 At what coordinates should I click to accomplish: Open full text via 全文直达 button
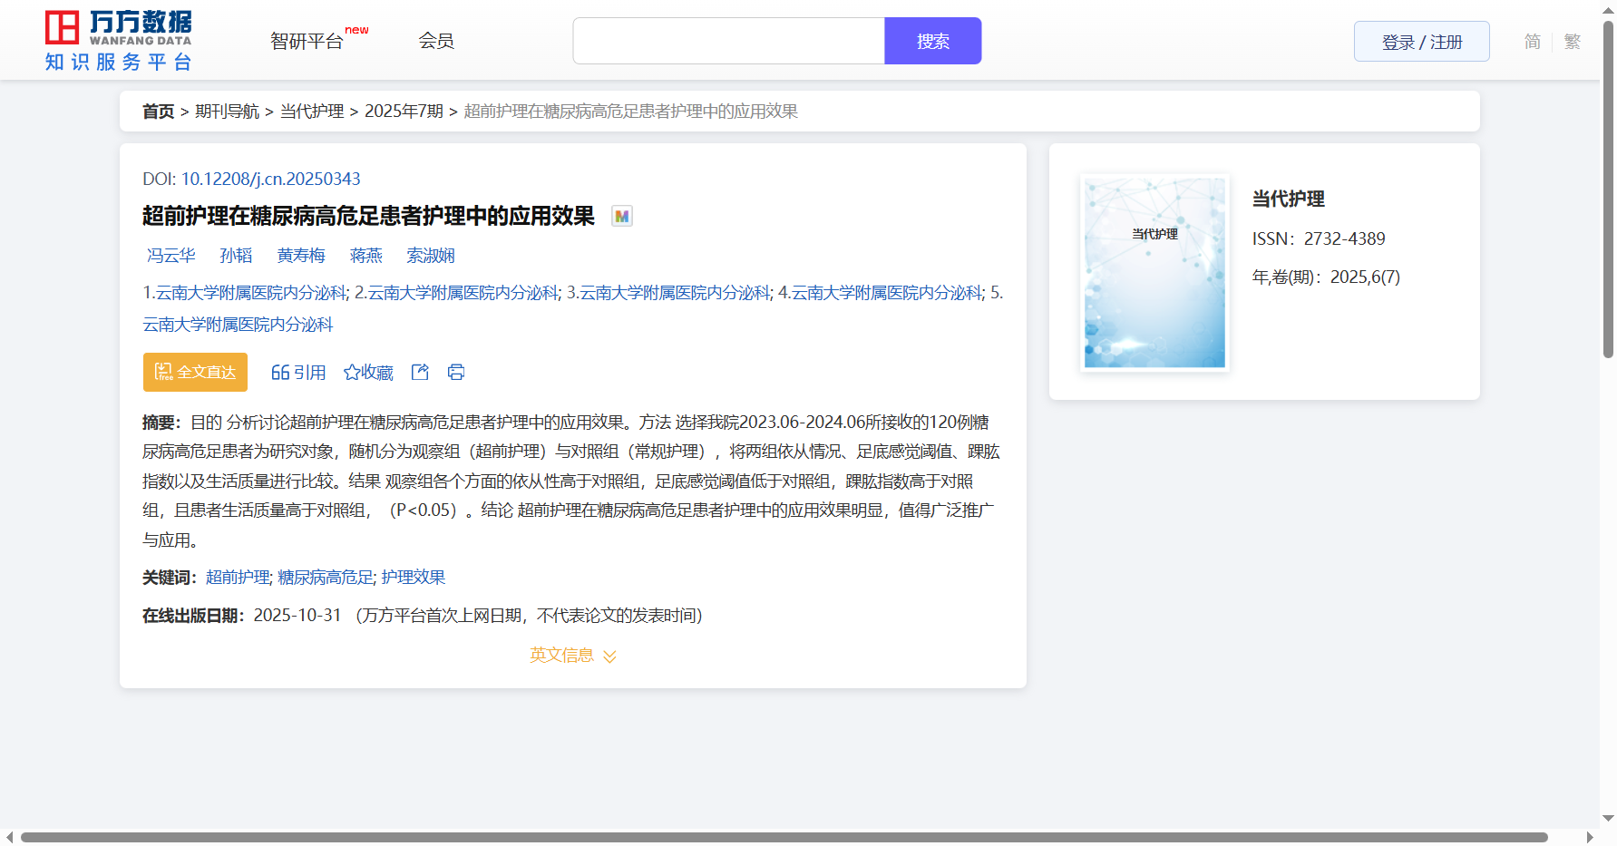coord(195,372)
